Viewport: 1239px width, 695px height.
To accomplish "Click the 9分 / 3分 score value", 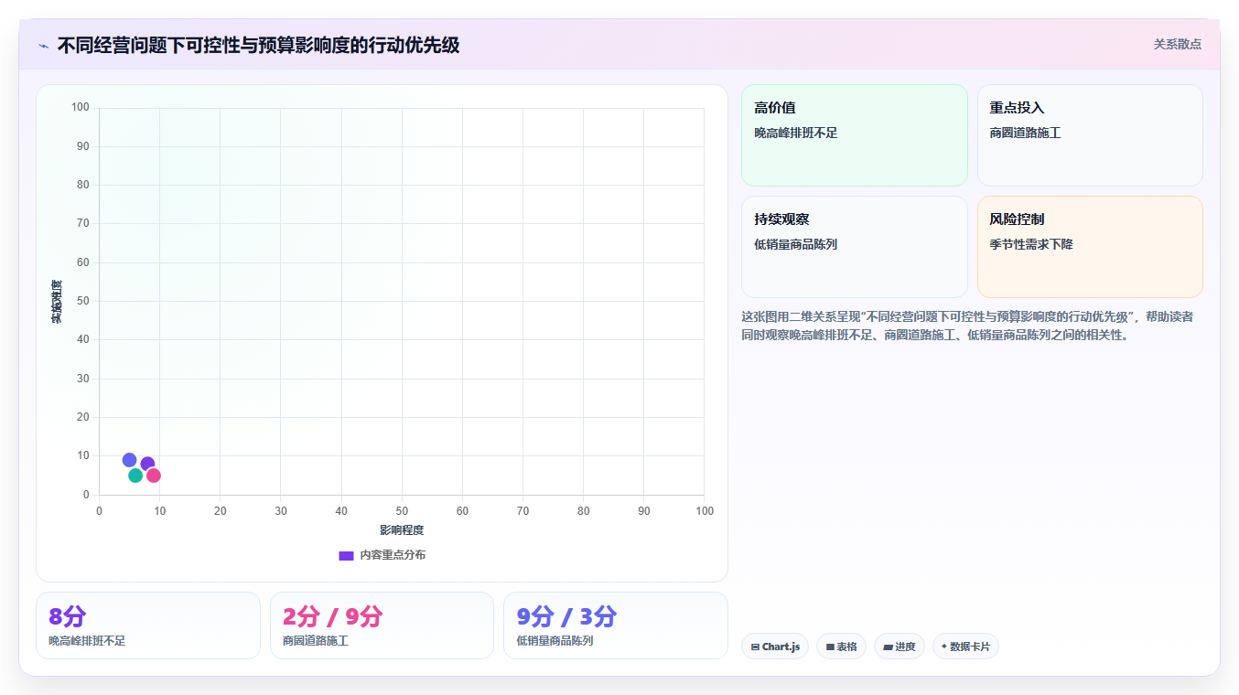I will tap(566, 617).
